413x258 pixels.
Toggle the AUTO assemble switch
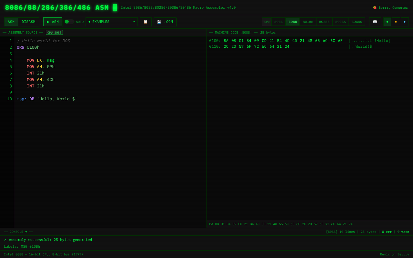click(x=69, y=22)
